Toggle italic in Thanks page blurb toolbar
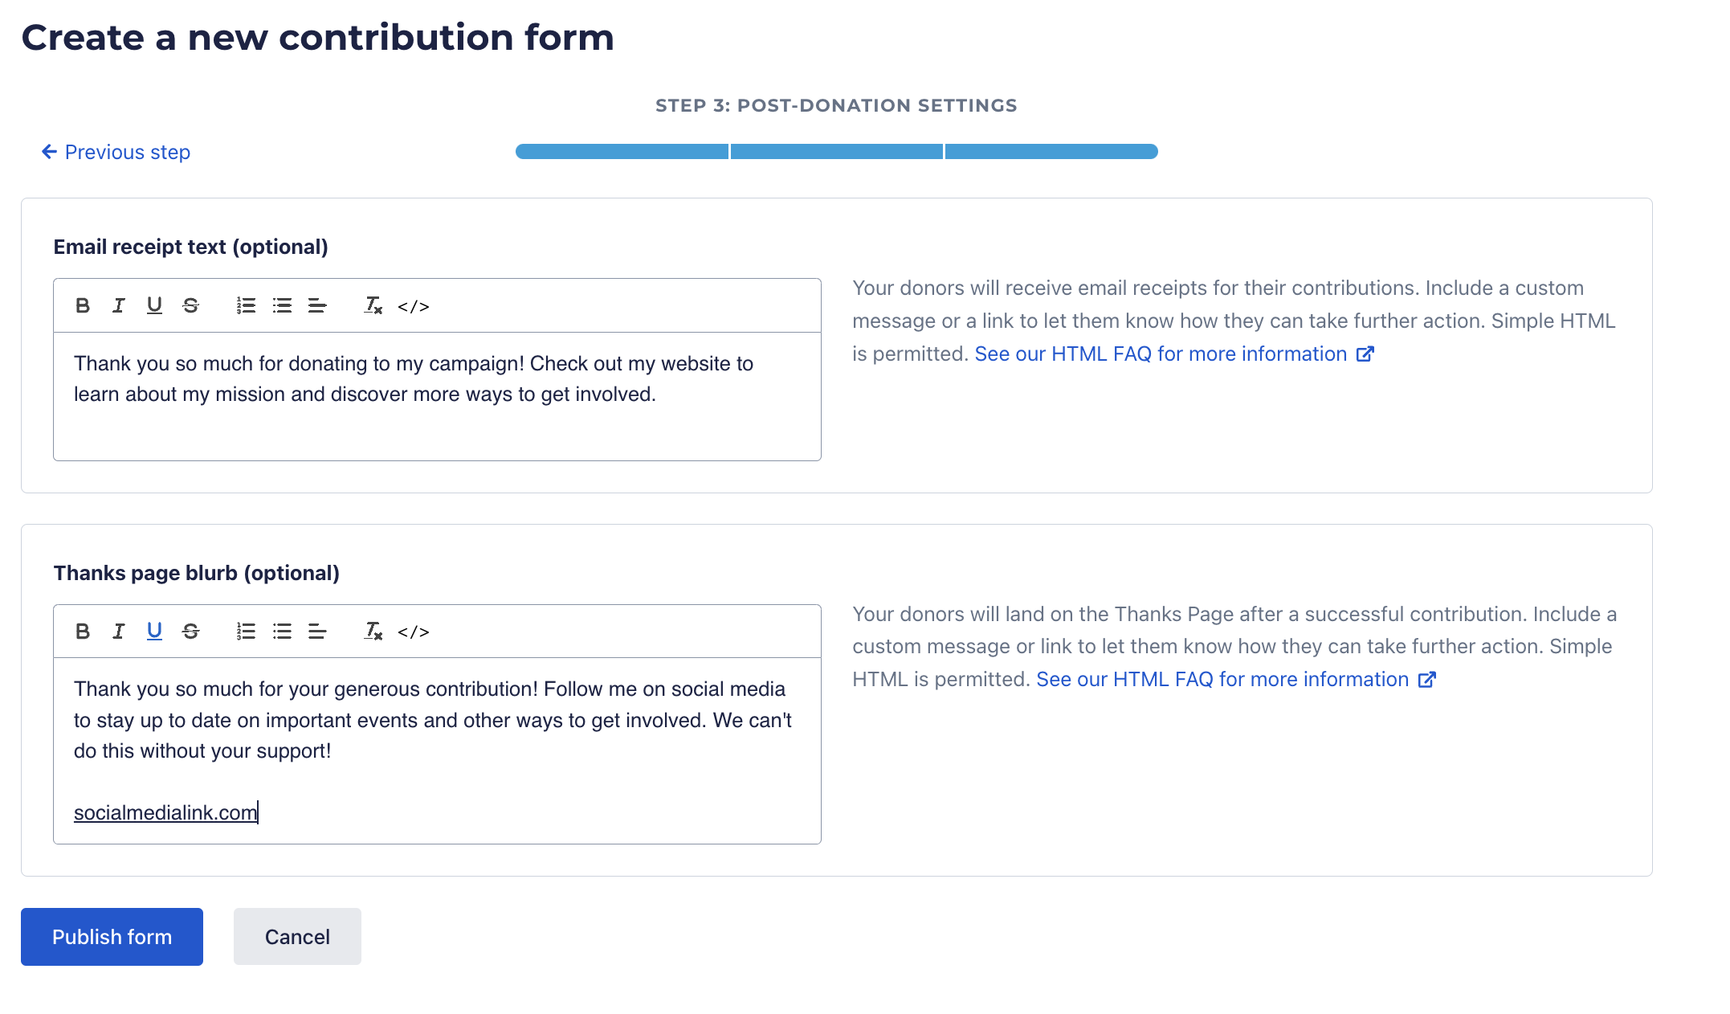Viewport: 1730px width, 1014px height. pos(119,632)
